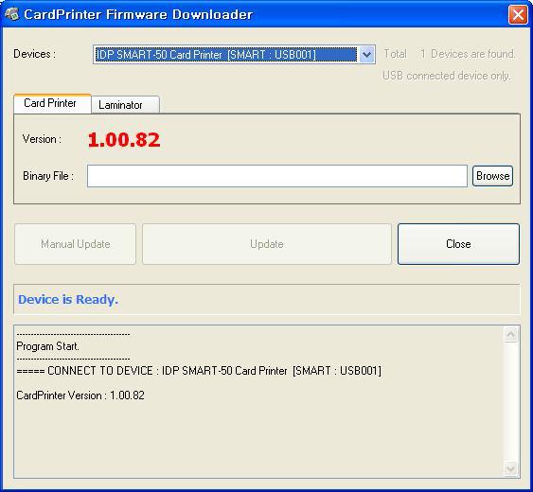Switch to the Laminator tab
The image size is (533, 492).
(x=125, y=105)
